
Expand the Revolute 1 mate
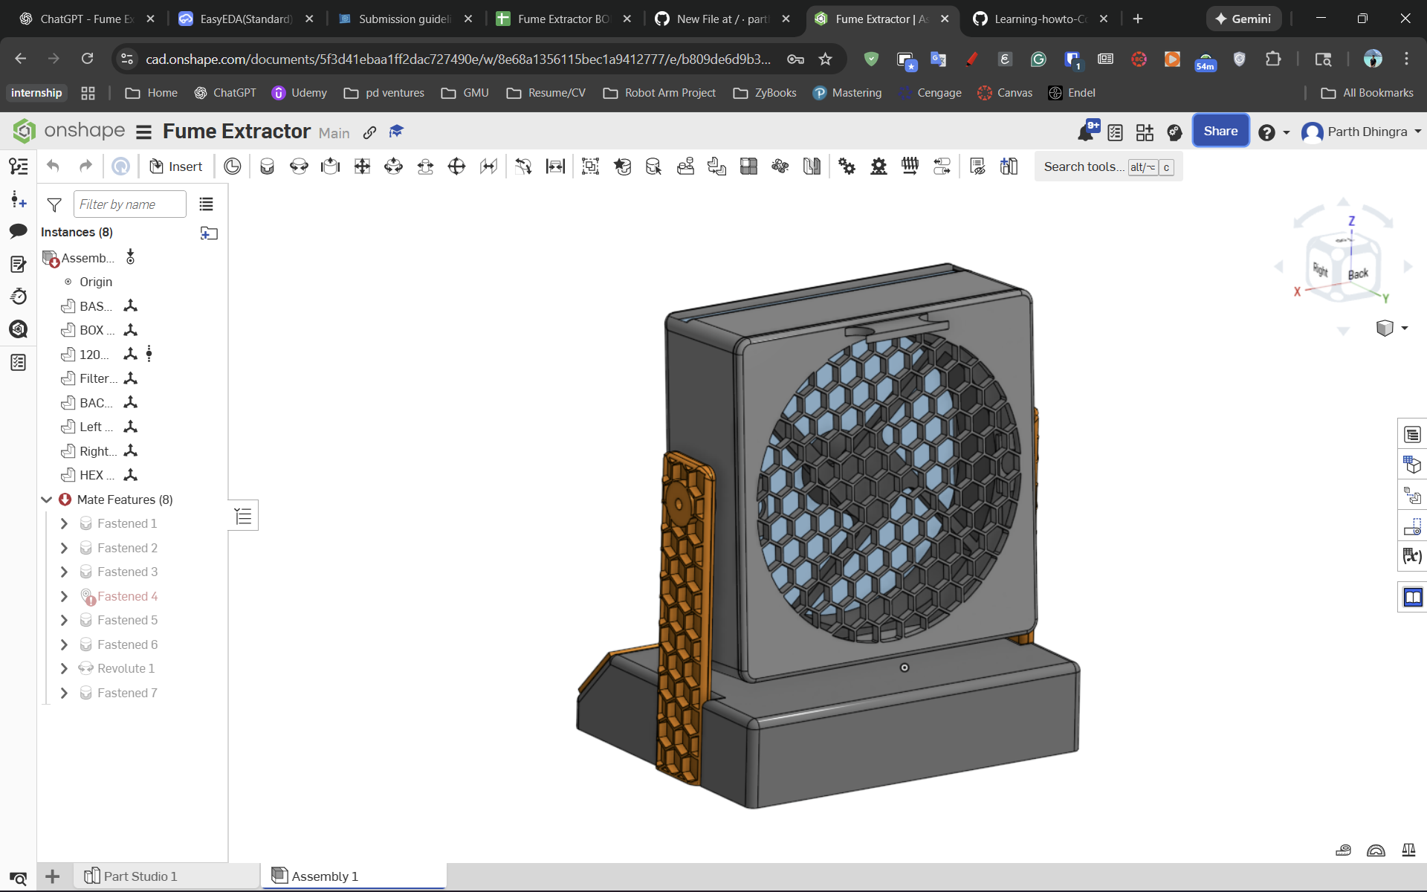64,668
